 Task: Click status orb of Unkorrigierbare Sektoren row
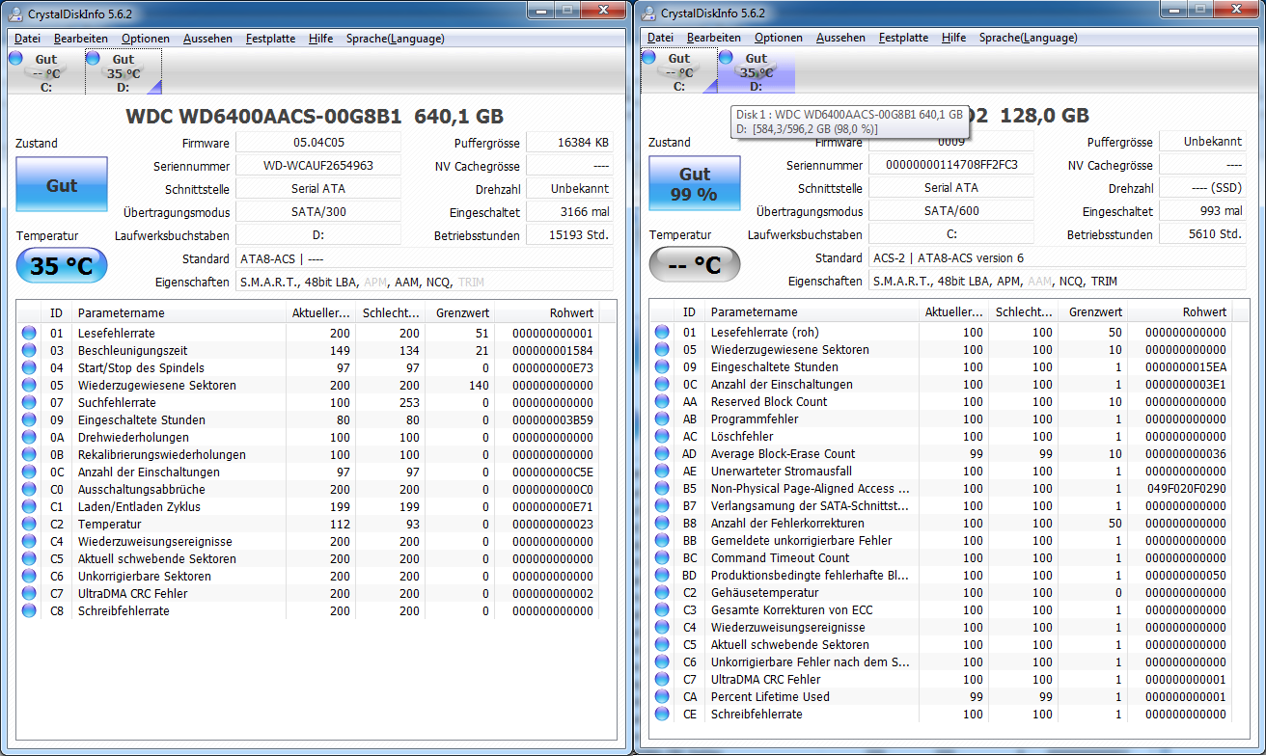click(x=29, y=576)
